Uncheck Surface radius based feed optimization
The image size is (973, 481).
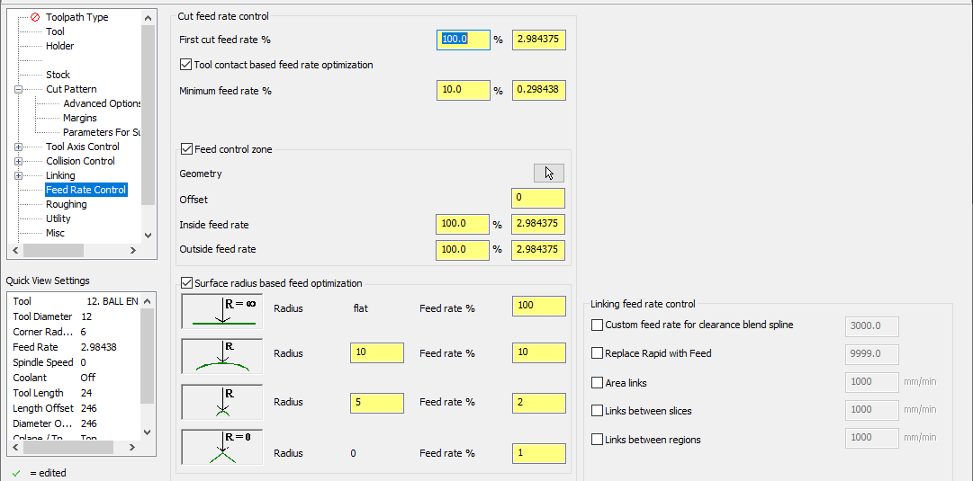point(186,283)
